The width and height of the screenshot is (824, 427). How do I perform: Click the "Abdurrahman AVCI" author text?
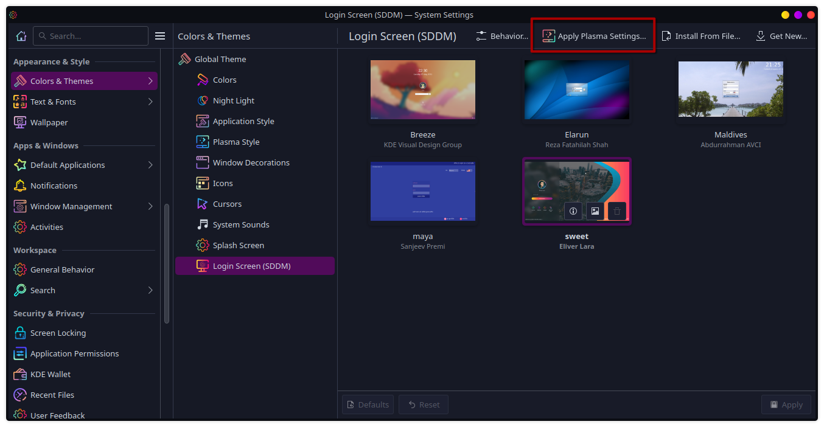[731, 145]
